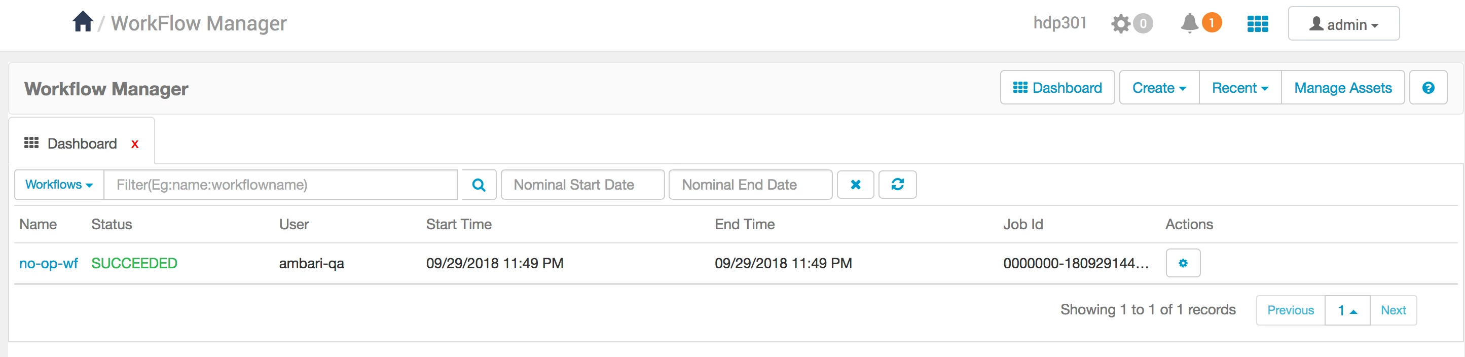
Task: Run search with magnifier icon
Action: [x=479, y=185]
